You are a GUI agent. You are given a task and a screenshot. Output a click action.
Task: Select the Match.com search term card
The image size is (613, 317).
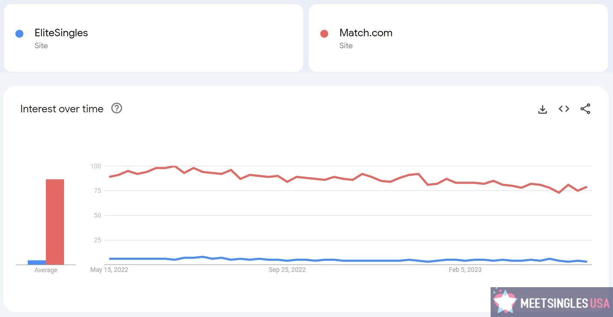point(458,38)
